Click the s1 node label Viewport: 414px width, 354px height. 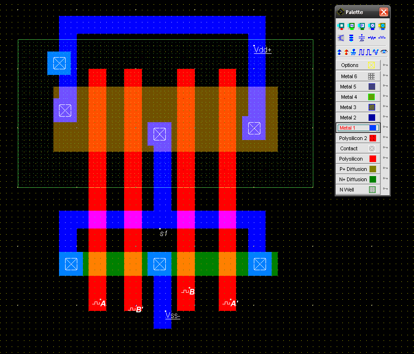tap(164, 233)
